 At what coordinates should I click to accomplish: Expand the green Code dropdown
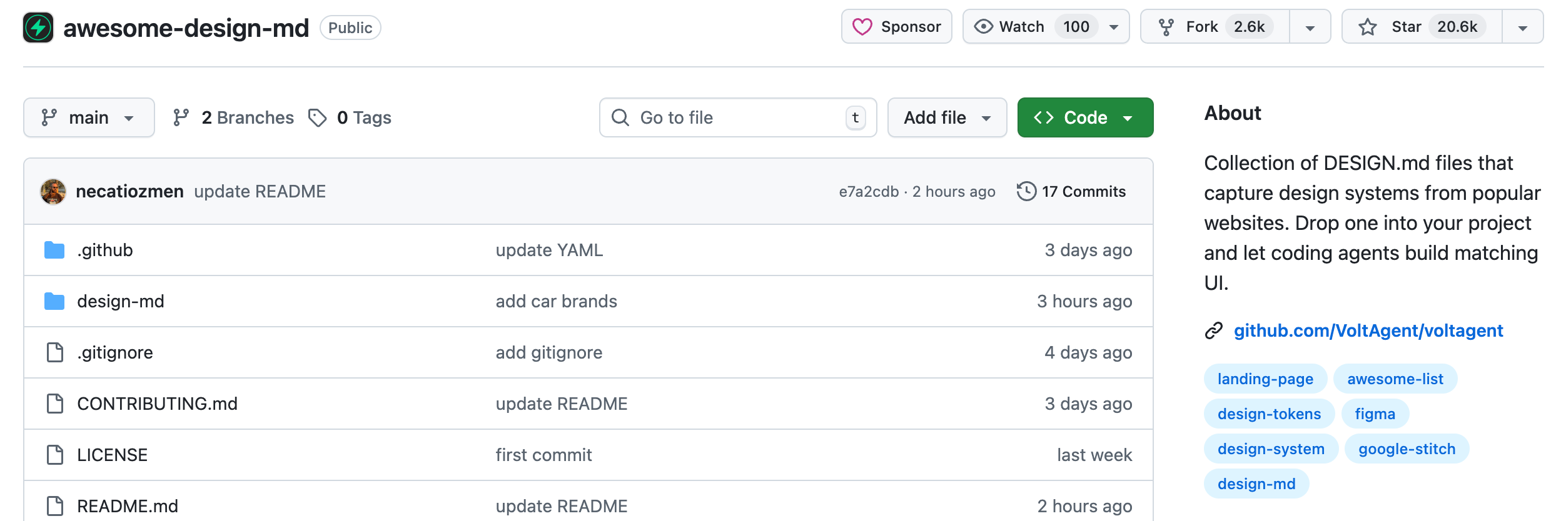click(x=1085, y=117)
